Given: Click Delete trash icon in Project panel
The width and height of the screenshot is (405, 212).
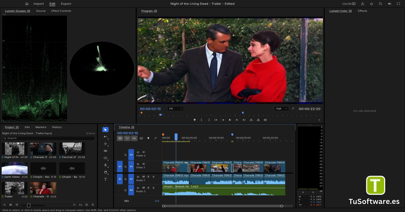Looking at the screenshot, I should [93, 205].
